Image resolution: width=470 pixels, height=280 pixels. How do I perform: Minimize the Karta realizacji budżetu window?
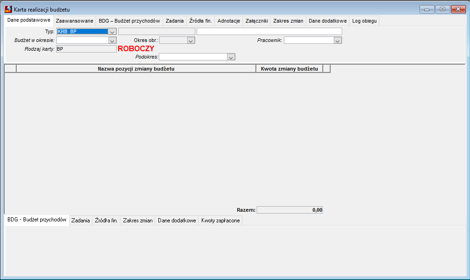point(427,9)
